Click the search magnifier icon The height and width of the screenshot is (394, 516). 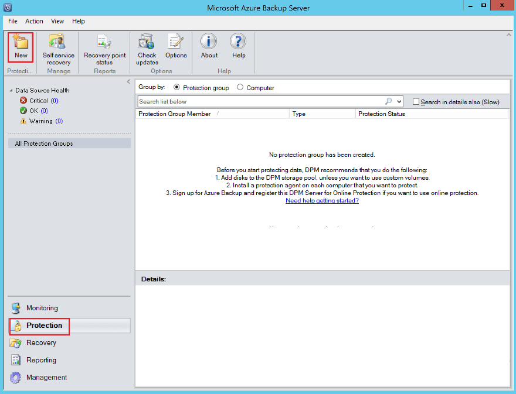(x=389, y=101)
